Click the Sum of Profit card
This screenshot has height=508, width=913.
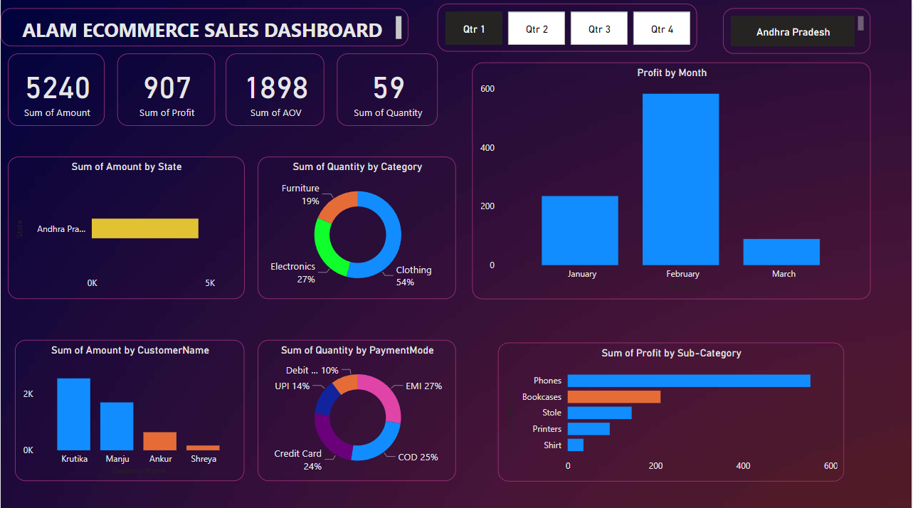(x=167, y=90)
